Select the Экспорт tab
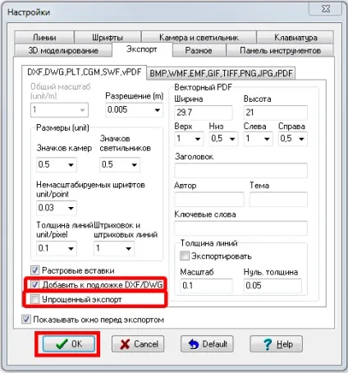 [x=142, y=49]
